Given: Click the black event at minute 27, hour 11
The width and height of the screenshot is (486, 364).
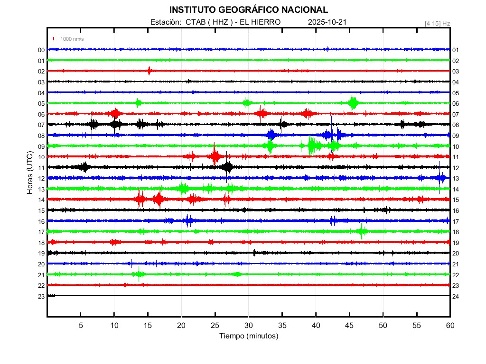Looking at the screenshot, I should click(x=228, y=167).
